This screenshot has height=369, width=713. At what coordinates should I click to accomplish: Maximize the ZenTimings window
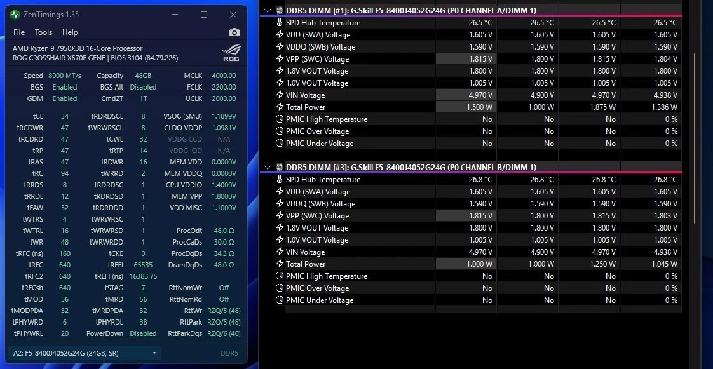point(204,15)
